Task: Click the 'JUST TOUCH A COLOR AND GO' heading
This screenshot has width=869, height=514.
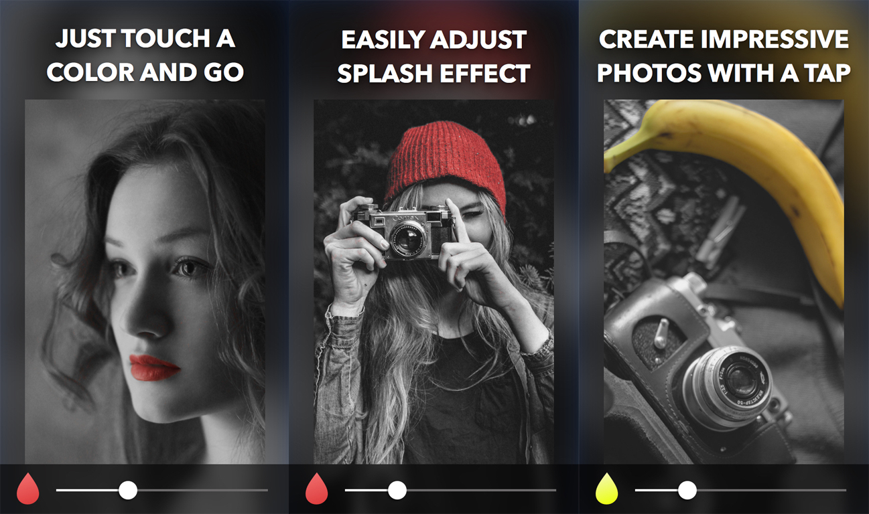Action: pos(145,55)
